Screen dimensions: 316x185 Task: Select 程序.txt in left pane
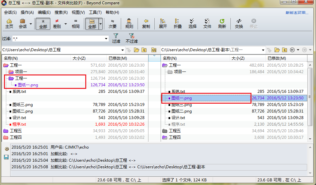pyautogui.click(x=19, y=124)
